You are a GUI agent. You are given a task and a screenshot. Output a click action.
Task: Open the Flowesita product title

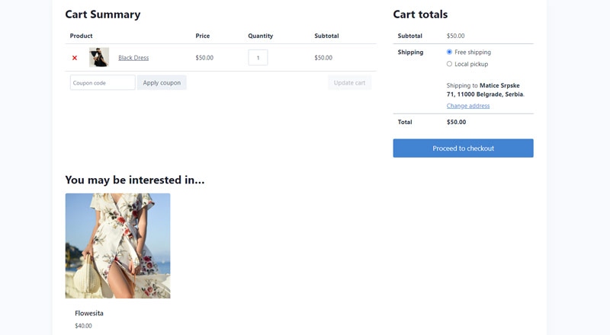click(x=89, y=313)
